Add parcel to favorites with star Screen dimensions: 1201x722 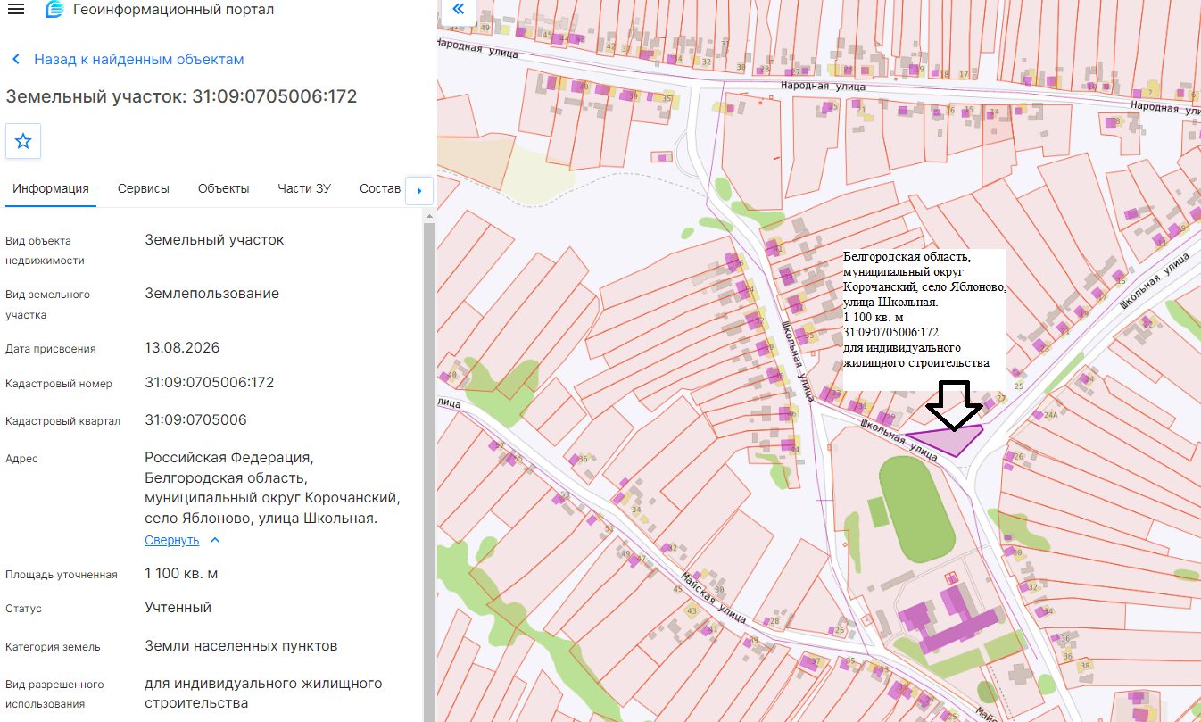[23, 141]
